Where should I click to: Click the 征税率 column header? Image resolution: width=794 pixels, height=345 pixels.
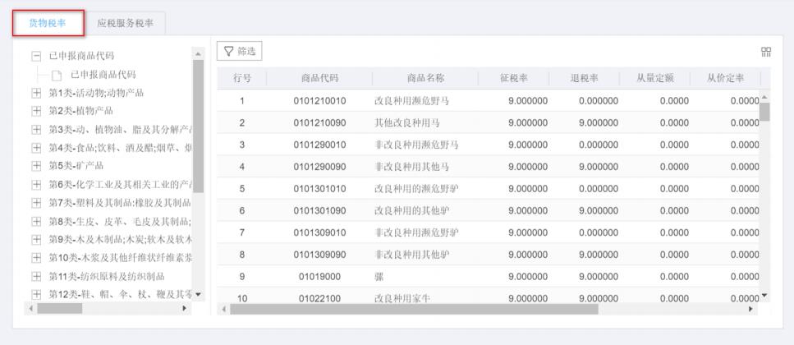pos(513,78)
